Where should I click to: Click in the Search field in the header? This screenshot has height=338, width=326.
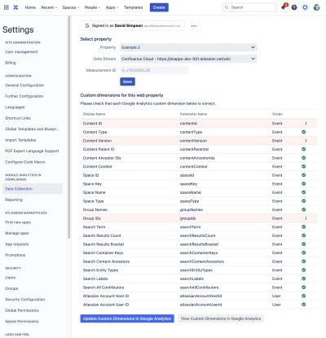[249, 7]
